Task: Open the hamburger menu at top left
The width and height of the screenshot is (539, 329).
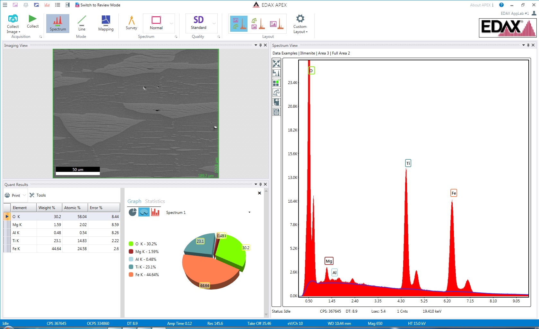Action: click(x=5, y=5)
